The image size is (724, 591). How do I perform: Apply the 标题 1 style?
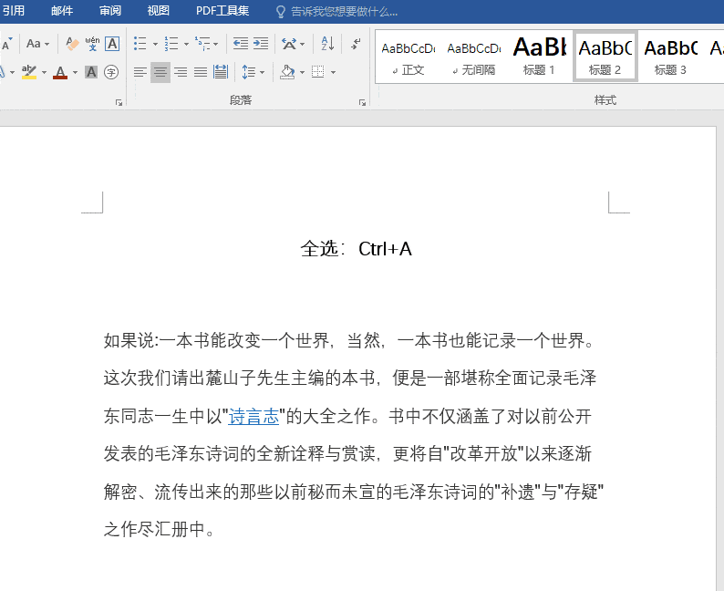[x=539, y=57]
